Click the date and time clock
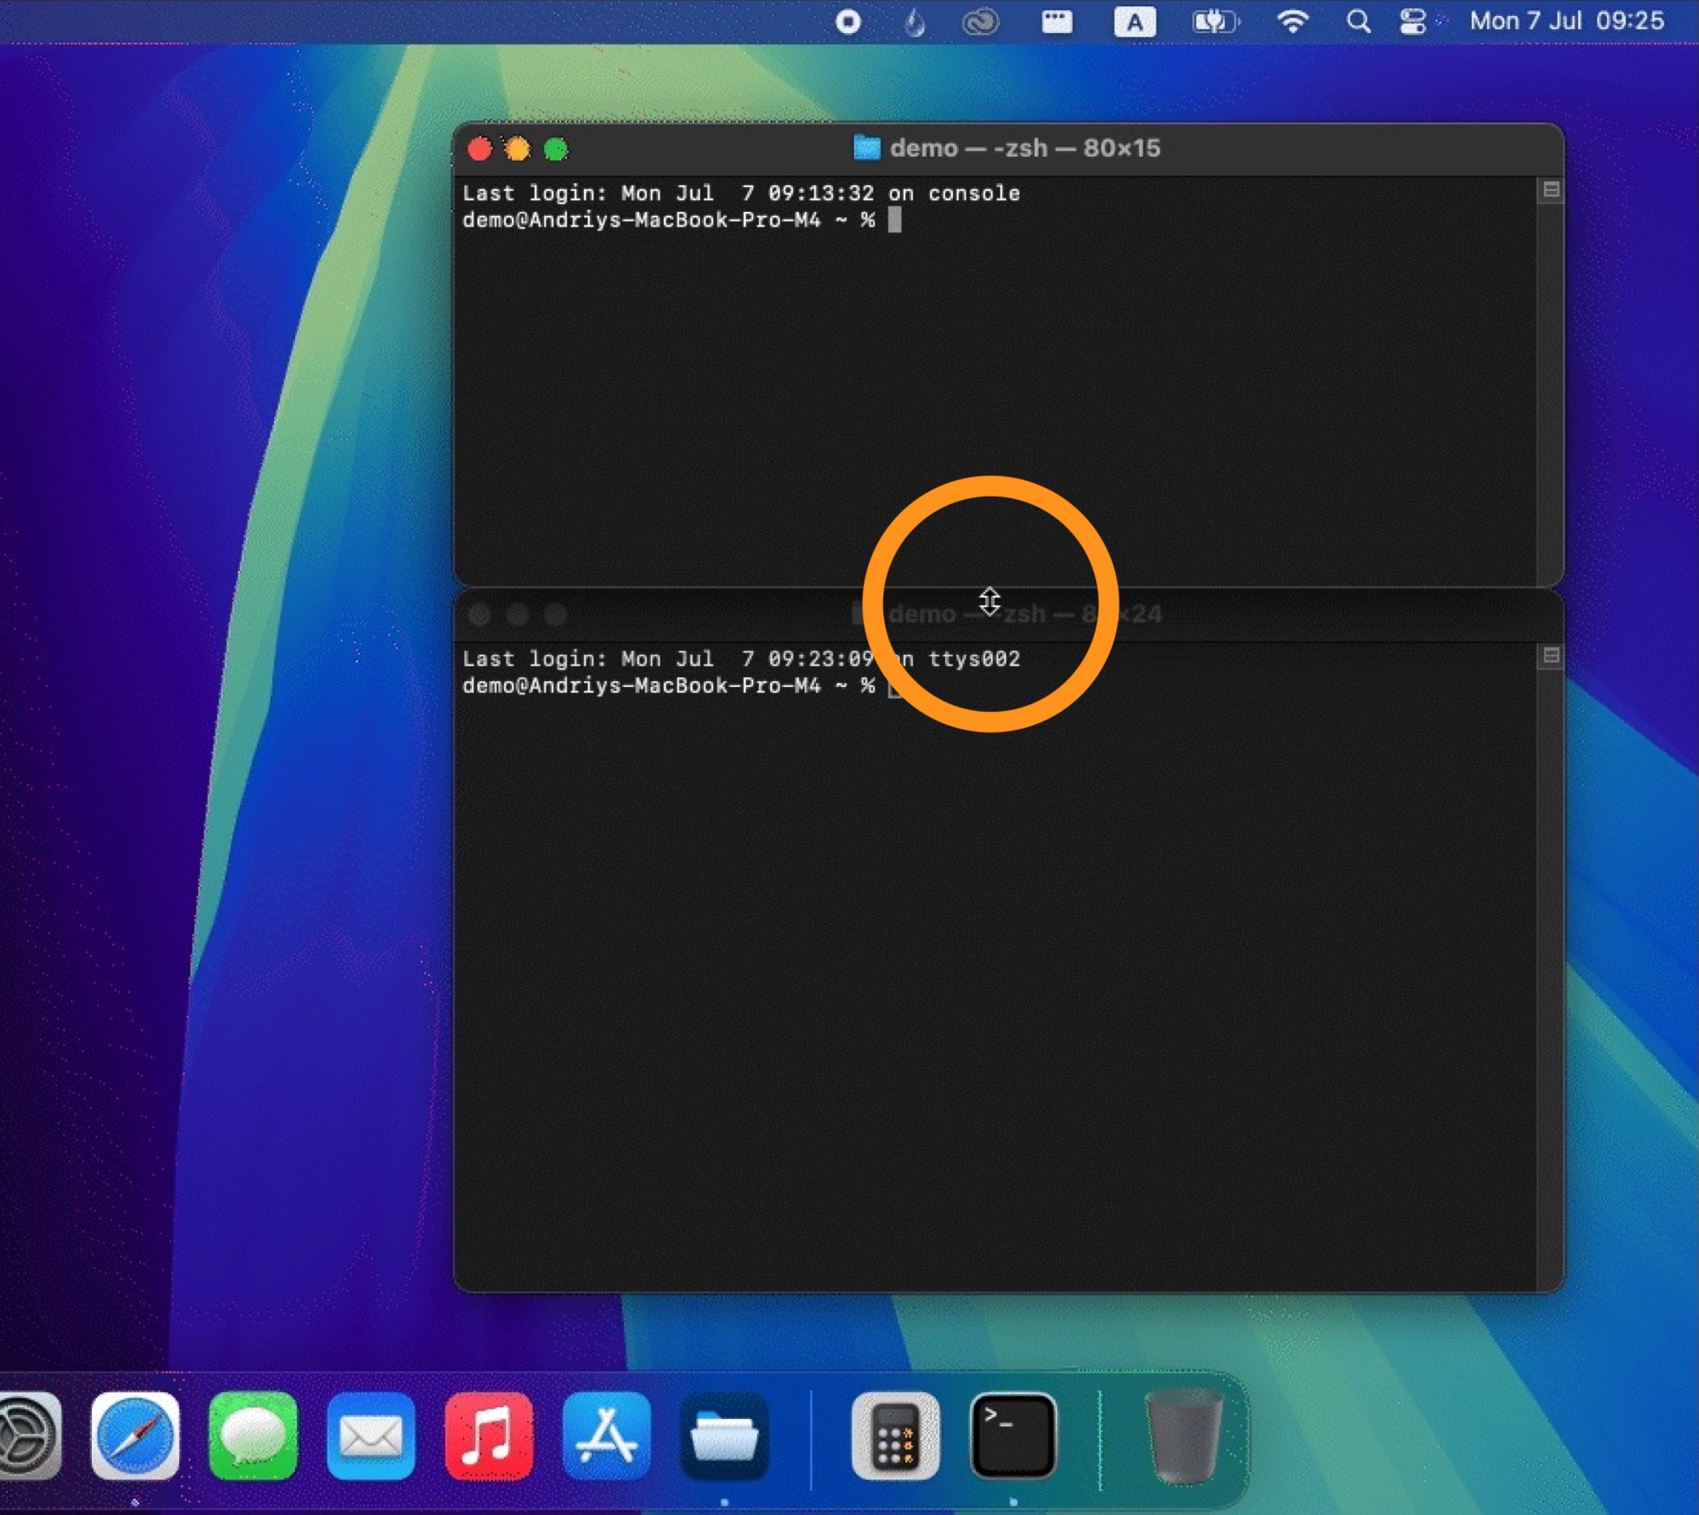Image resolution: width=1699 pixels, height=1515 pixels. pyautogui.click(x=1566, y=22)
